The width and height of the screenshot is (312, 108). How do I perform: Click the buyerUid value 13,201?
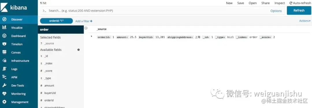(x=160, y=37)
